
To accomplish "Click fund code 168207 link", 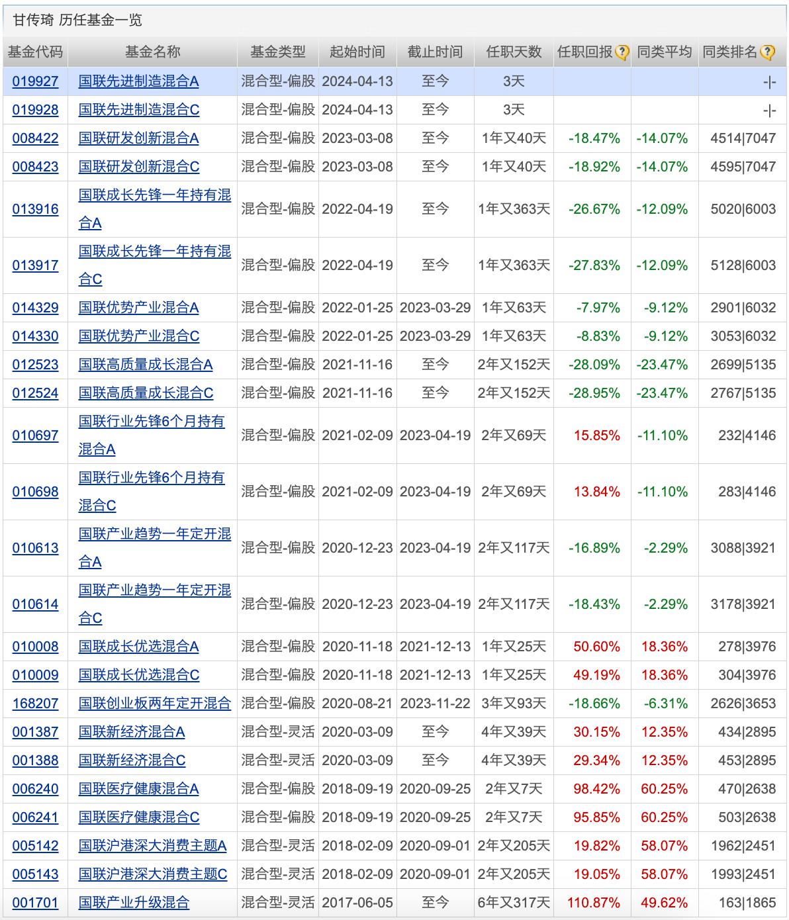I will point(36,704).
